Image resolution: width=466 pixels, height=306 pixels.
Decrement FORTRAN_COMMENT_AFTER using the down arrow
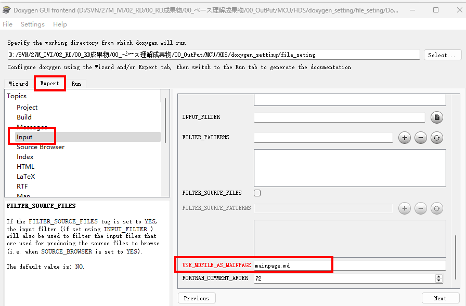click(438, 280)
